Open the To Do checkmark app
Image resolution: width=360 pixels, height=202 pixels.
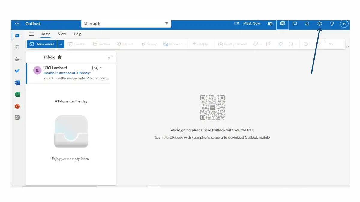[17, 71]
